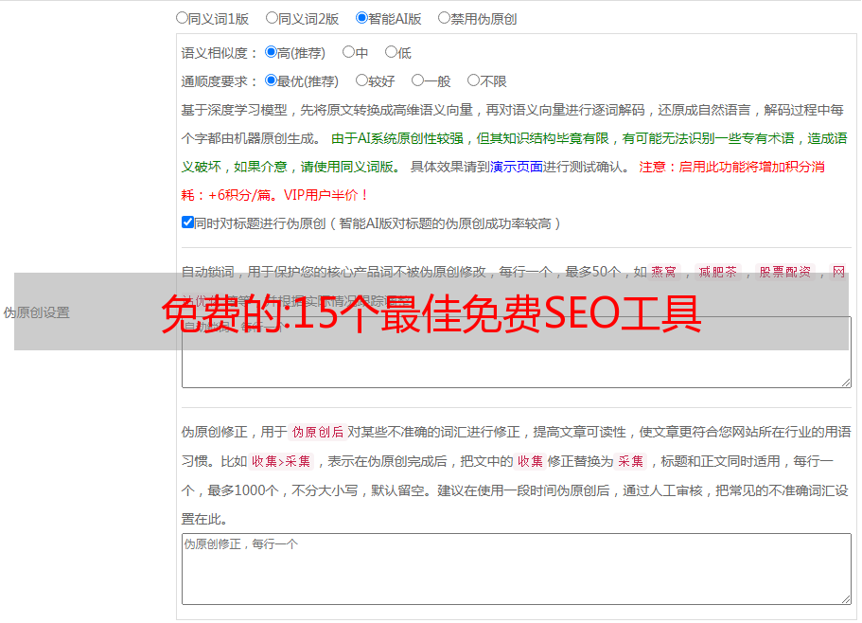Select 禁用伪原创 radio option

444,18
